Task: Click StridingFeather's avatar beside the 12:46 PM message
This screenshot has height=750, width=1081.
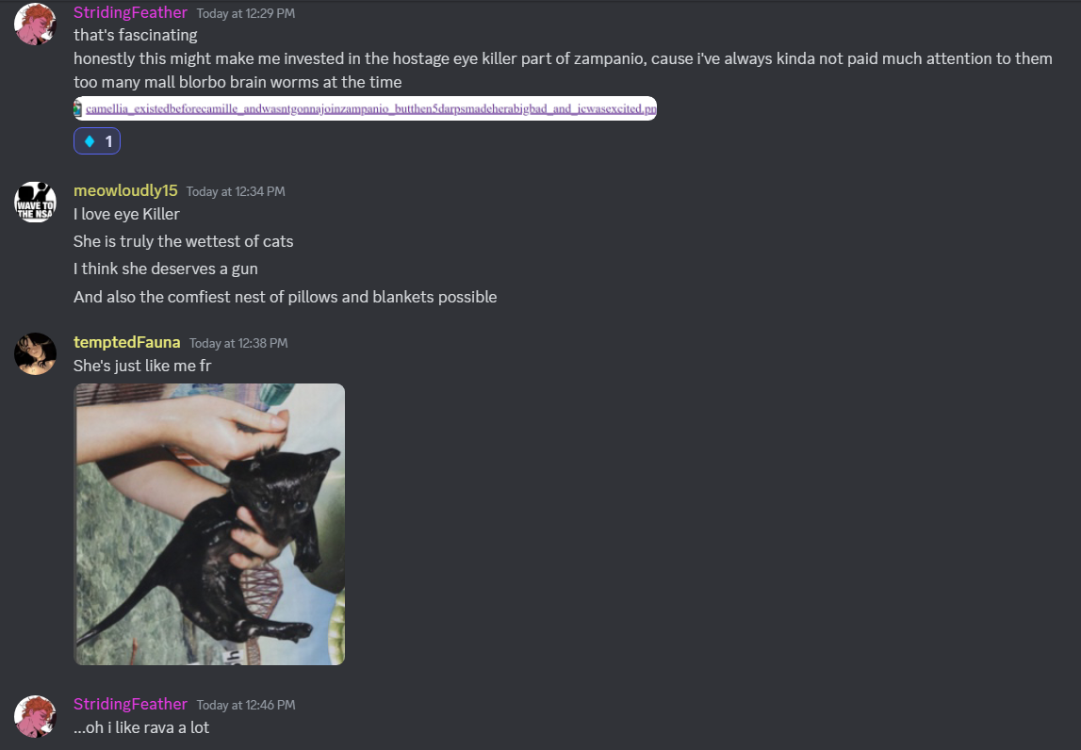Action: point(35,716)
